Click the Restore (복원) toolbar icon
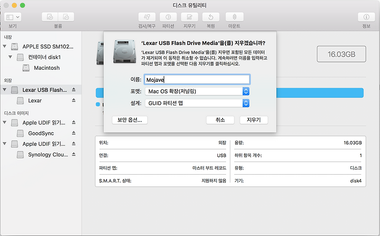 coord(211,17)
